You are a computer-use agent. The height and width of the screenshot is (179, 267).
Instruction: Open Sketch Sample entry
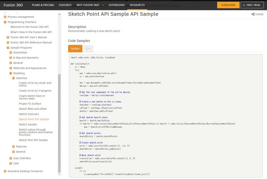[x=28, y=124]
